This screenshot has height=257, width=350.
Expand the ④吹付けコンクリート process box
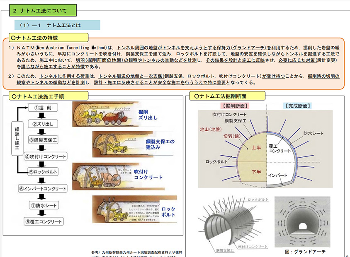(x=44, y=157)
